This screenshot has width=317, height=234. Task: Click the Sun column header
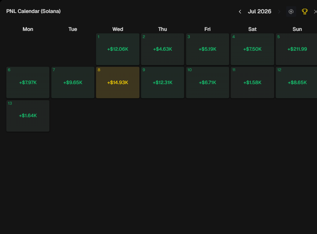click(297, 29)
